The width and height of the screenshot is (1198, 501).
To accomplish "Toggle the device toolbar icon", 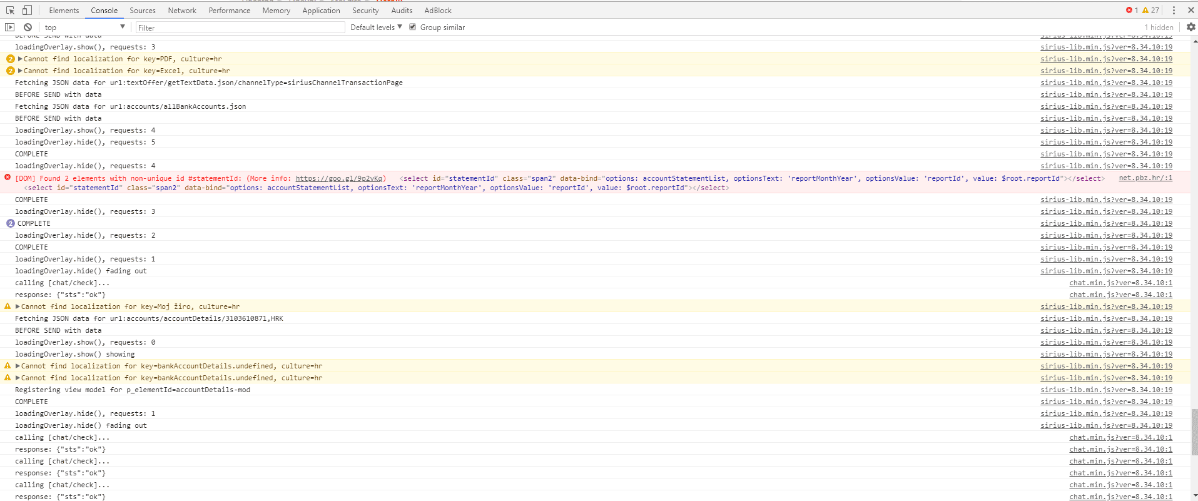I will pyautogui.click(x=27, y=11).
